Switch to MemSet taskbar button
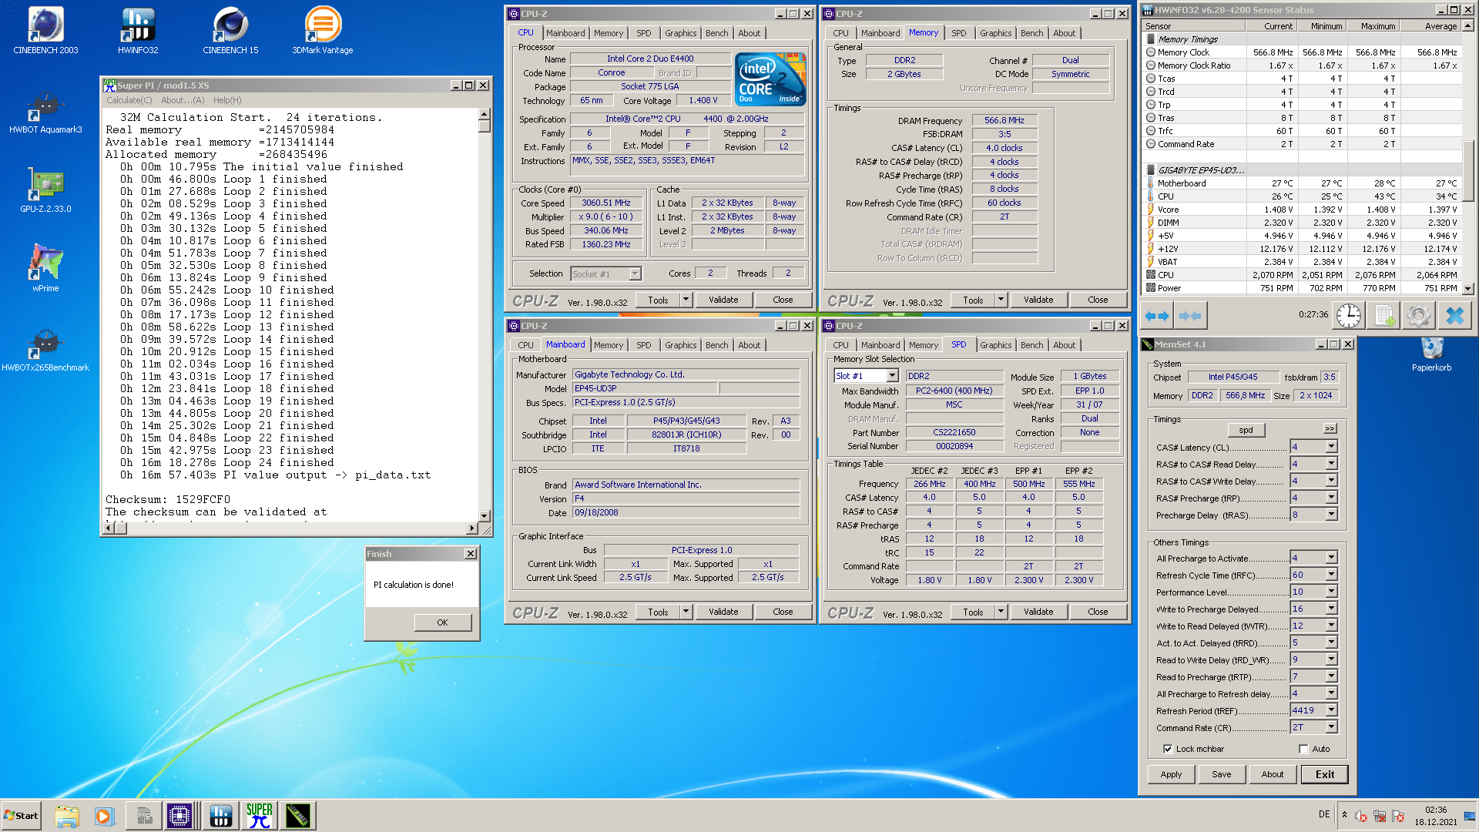 click(x=297, y=816)
